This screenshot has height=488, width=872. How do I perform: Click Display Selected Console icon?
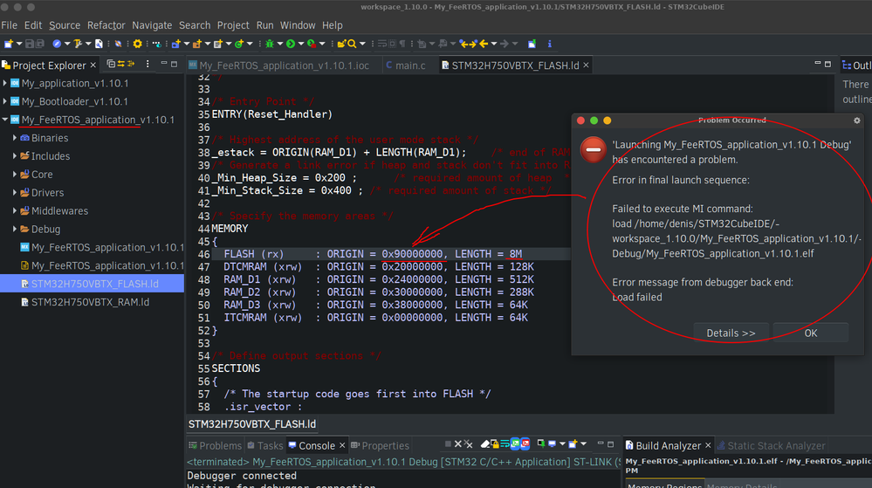pyautogui.click(x=553, y=444)
